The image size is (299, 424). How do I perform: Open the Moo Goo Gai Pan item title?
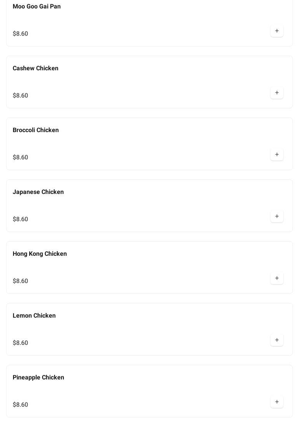coord(37,7)
